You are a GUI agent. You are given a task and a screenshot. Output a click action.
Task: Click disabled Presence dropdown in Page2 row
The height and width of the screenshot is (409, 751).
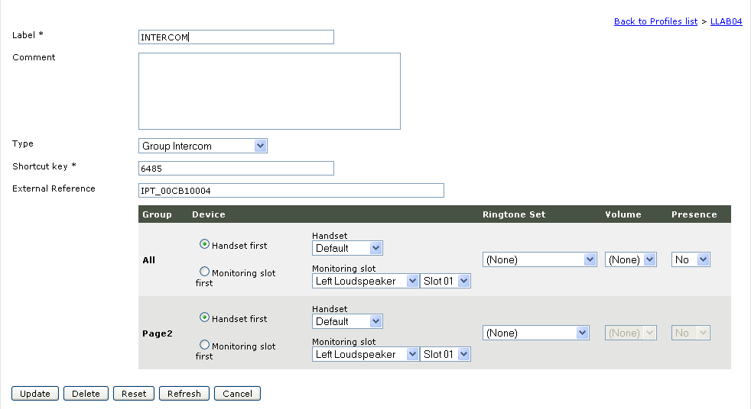click(691, 333)
